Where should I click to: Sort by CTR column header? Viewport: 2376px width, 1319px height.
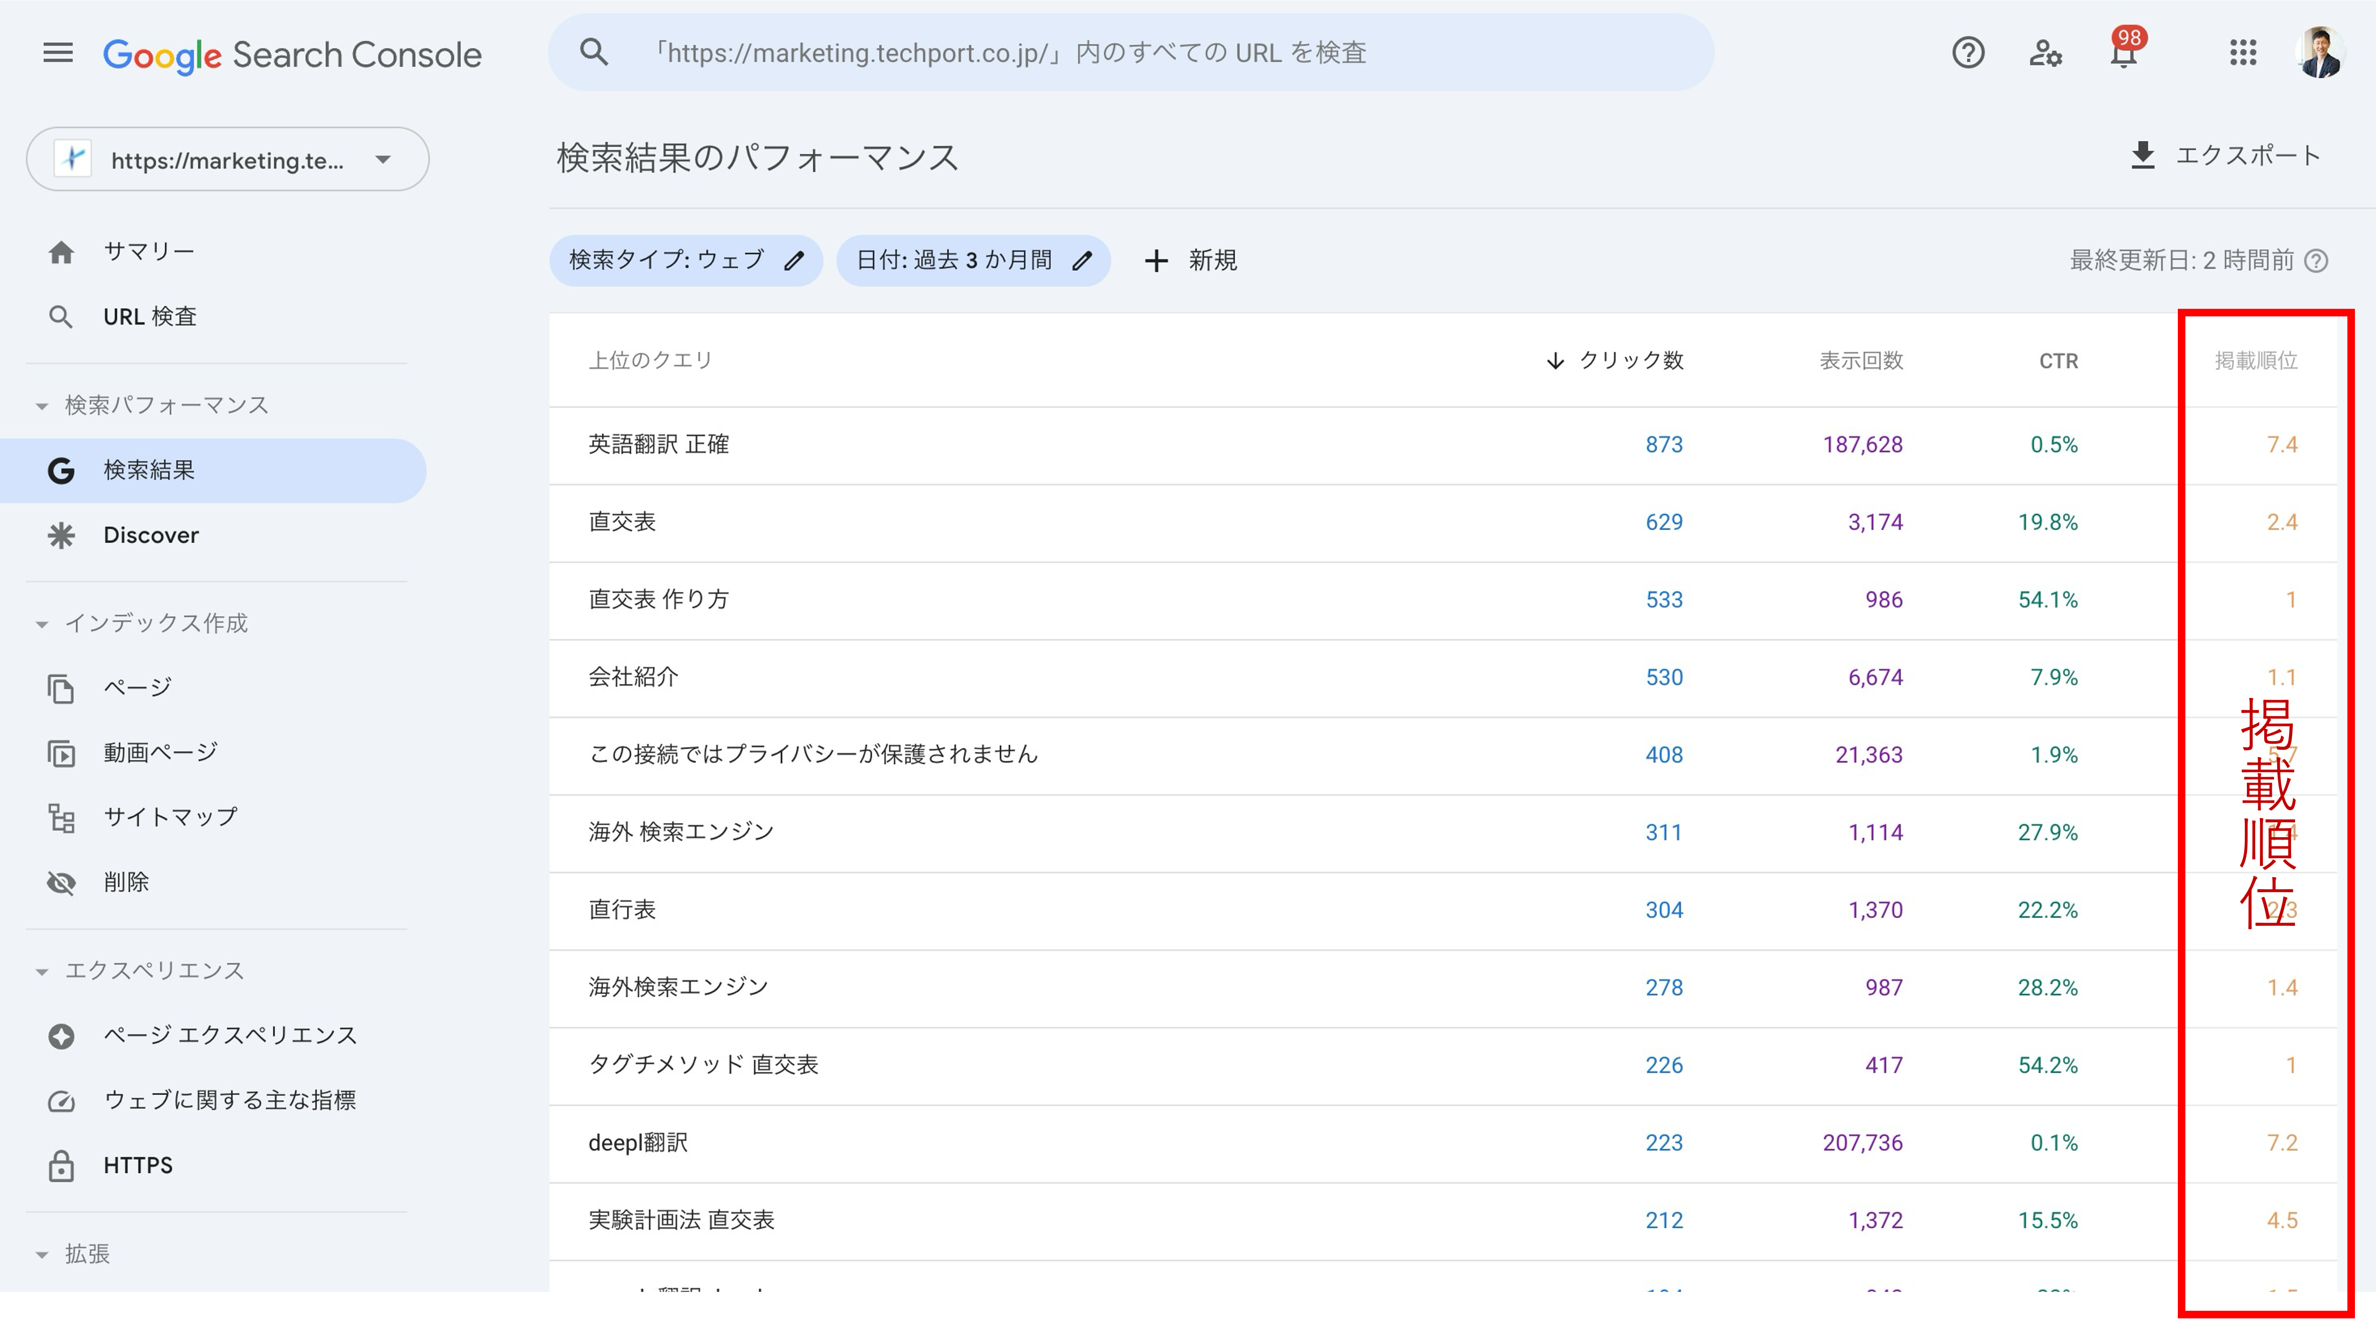coord(2058,361)
